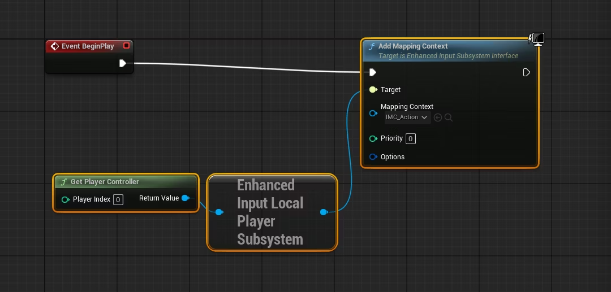Click the browse to asset magnifier icon
Viewport: 611px width, 292px height.
pyautogui.click(x=449, y=117)
